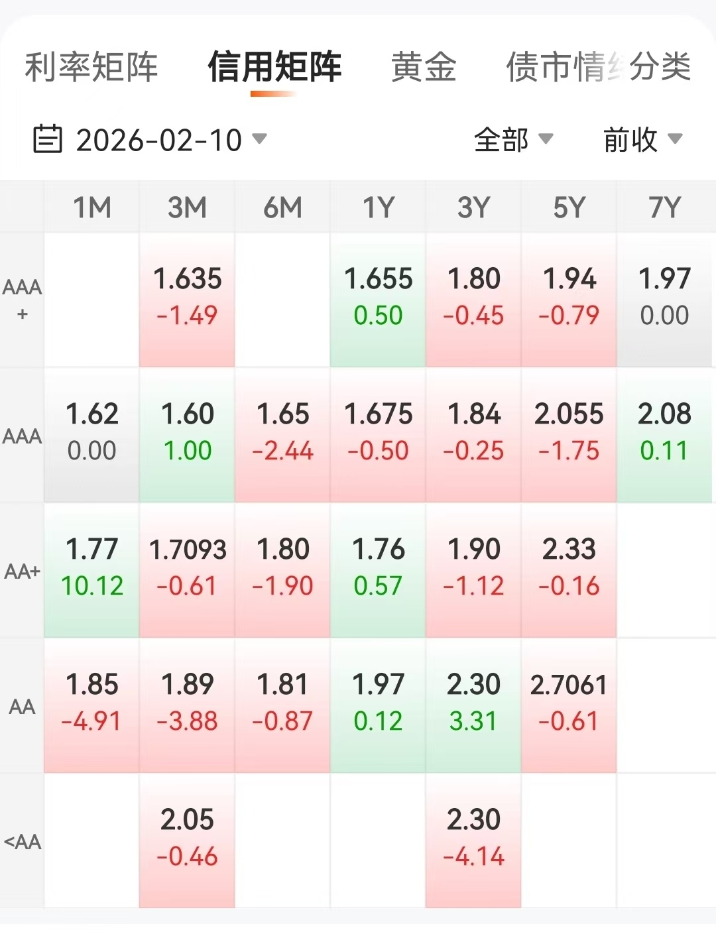
Task: Select the 信用矩阵 tab
Action: coord(274,67)
